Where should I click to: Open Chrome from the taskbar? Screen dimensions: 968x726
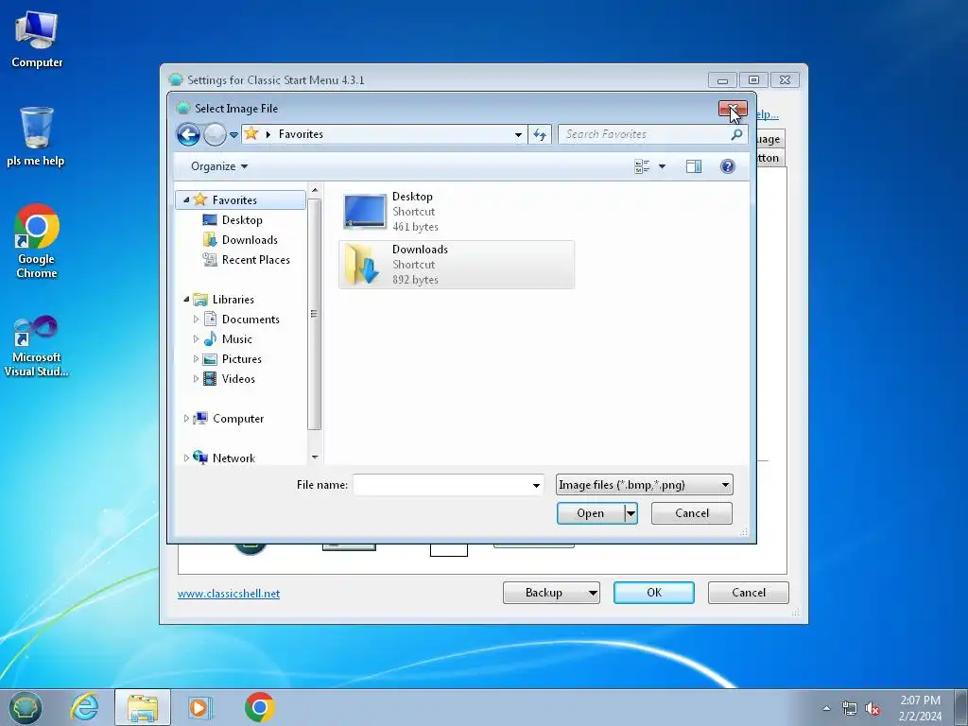(259, 707)
